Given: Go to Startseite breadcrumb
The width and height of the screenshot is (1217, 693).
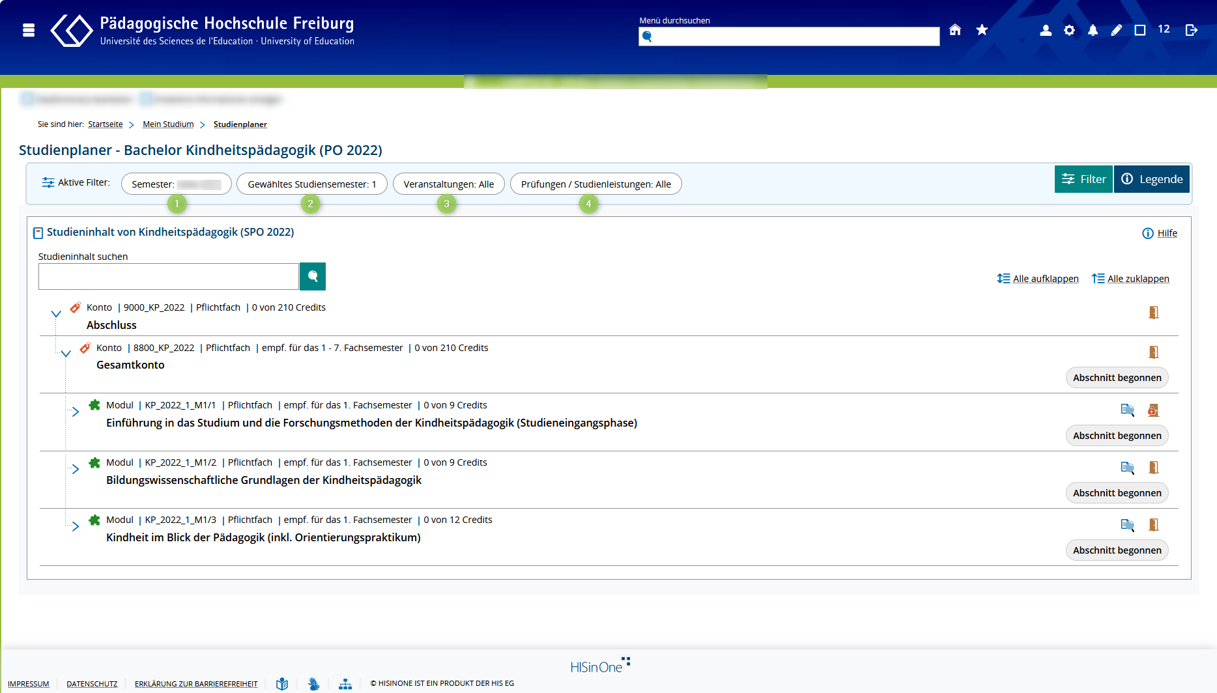Looking at the screenshot, I should click(106, 124).
